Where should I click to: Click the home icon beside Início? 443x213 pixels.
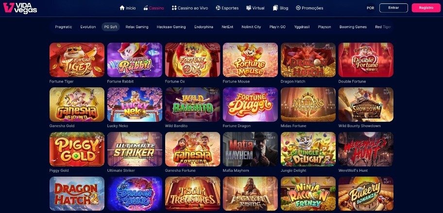coord(122,8)
